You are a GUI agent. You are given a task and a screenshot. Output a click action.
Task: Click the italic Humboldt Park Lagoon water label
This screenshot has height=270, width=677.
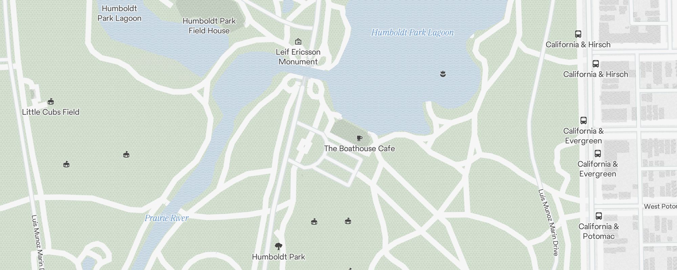click(x=412, y=32)
